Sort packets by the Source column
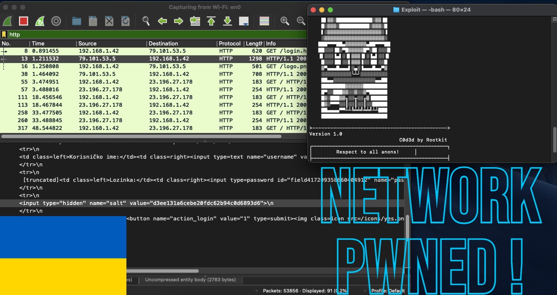Image resolution: width=557 pixels, height=295 pixels. tap(111, 43)
